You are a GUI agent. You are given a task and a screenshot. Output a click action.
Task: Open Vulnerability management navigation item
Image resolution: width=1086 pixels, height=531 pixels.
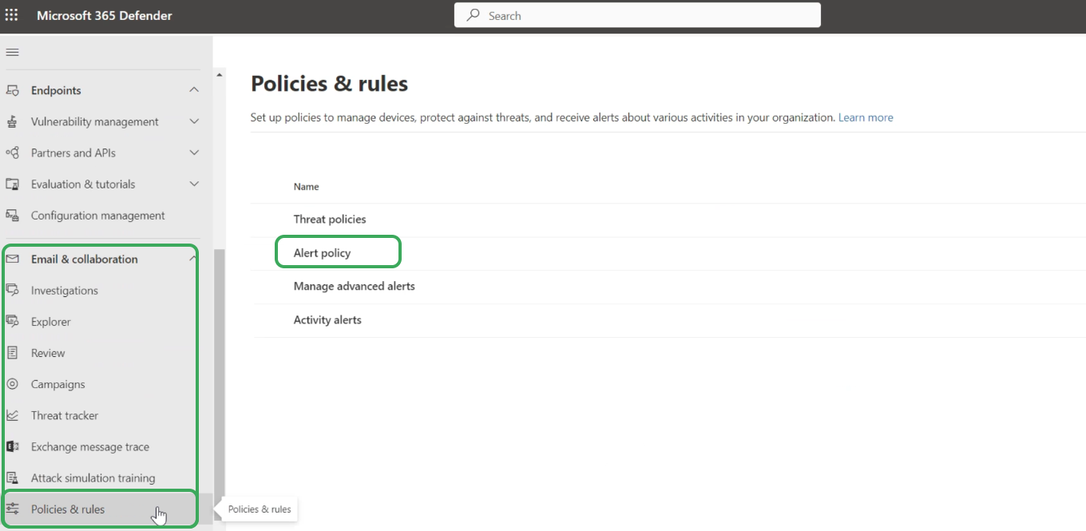pyautogui.click(x=95, y=121)
